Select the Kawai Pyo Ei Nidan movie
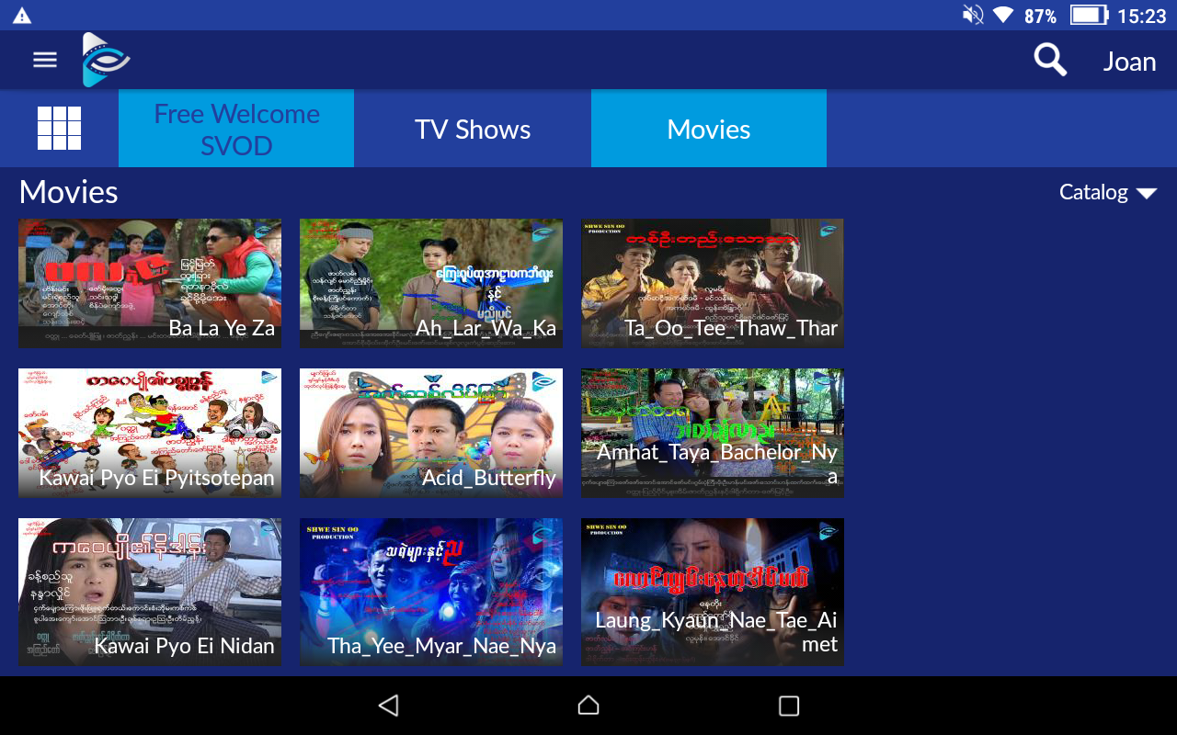The image size is (1177, 735). (x=150, y=592)
